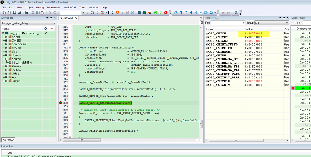Expand the board folder
The width and height of the screenshot is (311, 157).
(6, 37)
